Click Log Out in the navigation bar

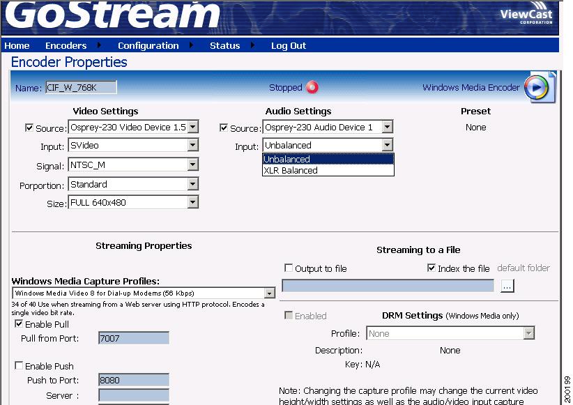[x=289, y=46]
